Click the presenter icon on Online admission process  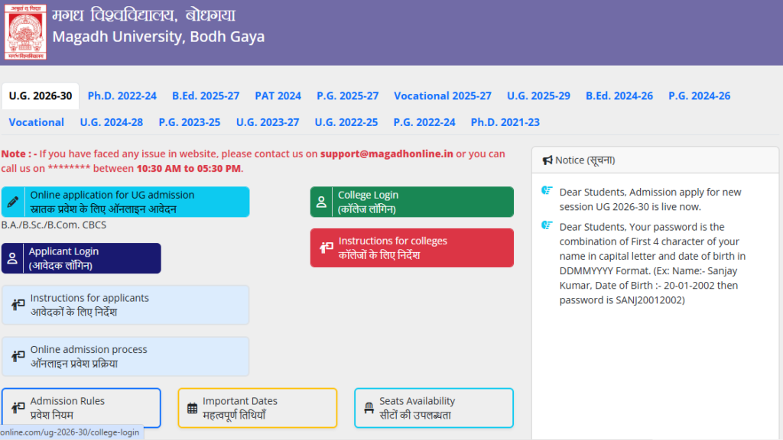[18, 356]
